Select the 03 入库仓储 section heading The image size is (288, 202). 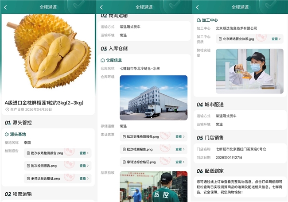pyautogui.click(x=115, y=48)
